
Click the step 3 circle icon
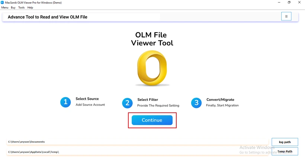tap(196, 103)
